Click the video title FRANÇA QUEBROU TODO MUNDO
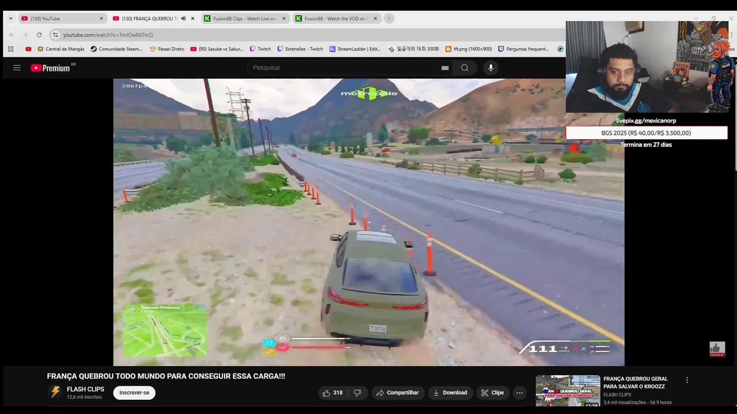This screenshot has height=414, width=737. [166, 376]
